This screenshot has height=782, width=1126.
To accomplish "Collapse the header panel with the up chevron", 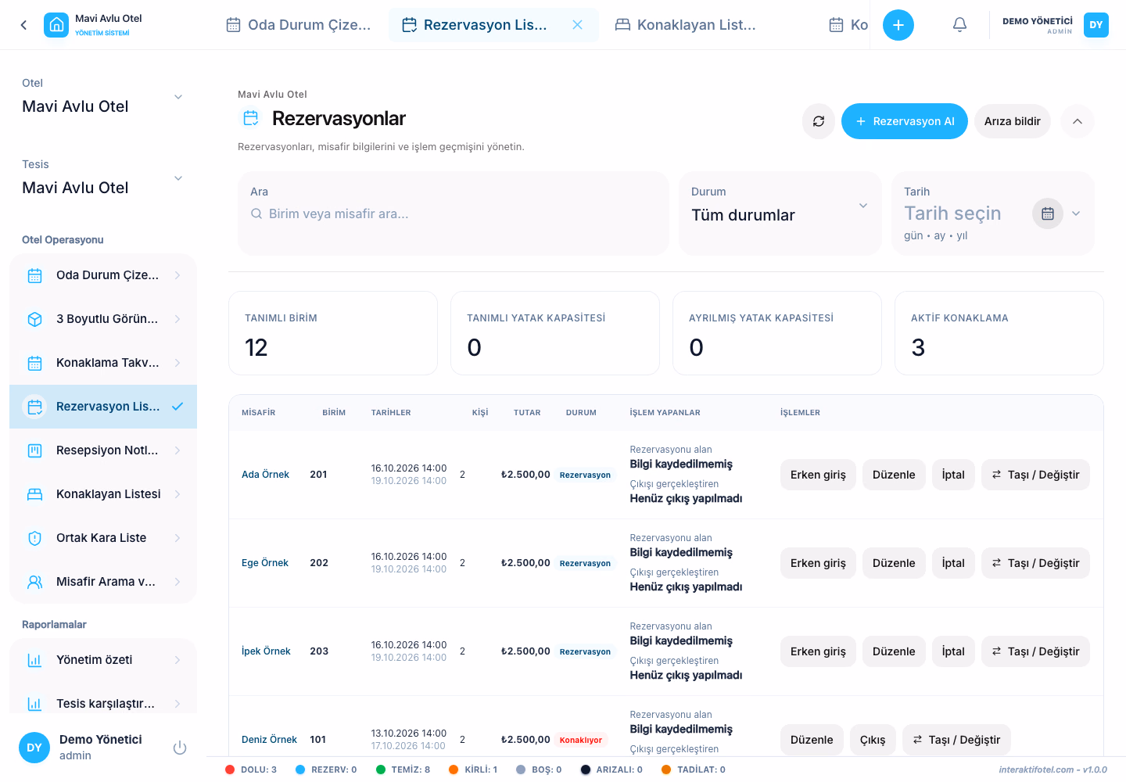I will pyautogui.click(x=1078, y=121).
